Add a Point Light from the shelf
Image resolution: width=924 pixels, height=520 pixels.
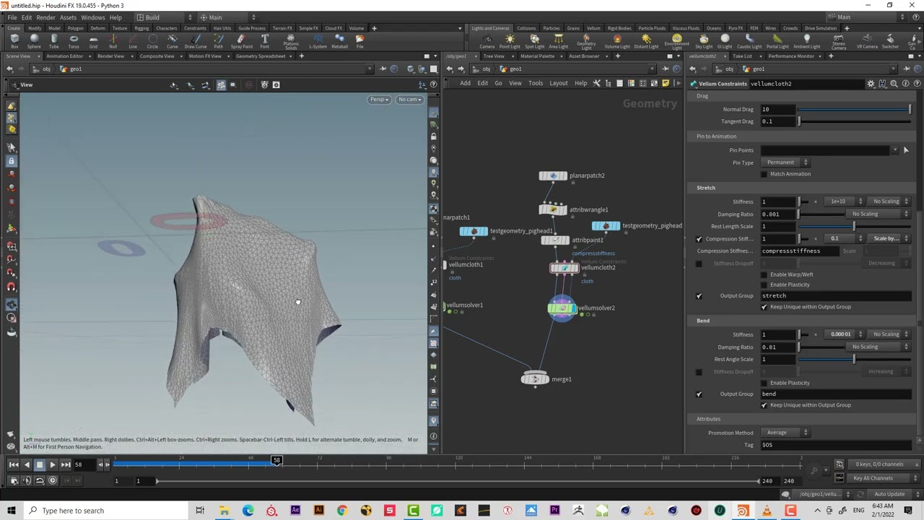tap(510, 41)
